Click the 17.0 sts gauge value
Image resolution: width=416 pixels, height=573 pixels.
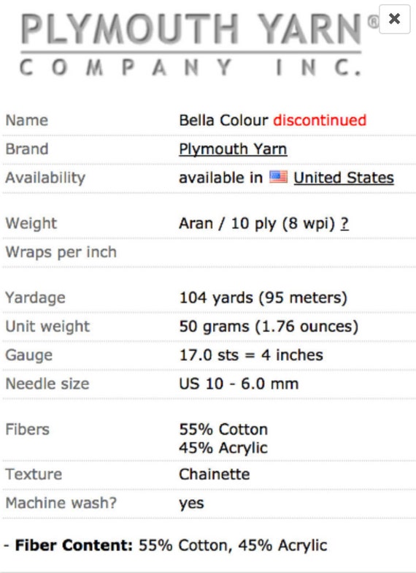[251, 355]
